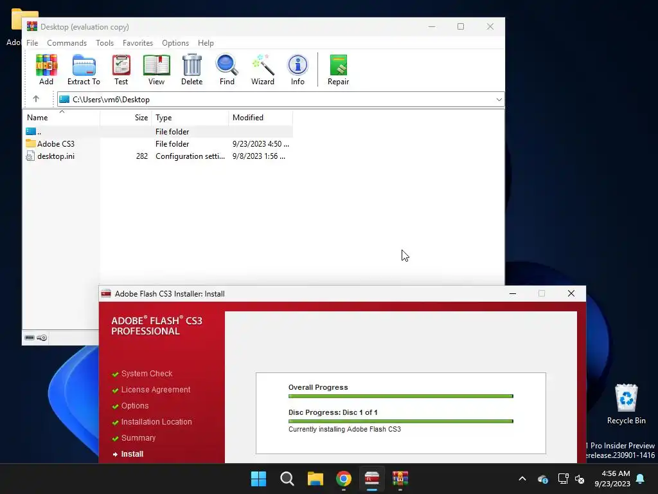Open the Tools menu

point(105,43)
